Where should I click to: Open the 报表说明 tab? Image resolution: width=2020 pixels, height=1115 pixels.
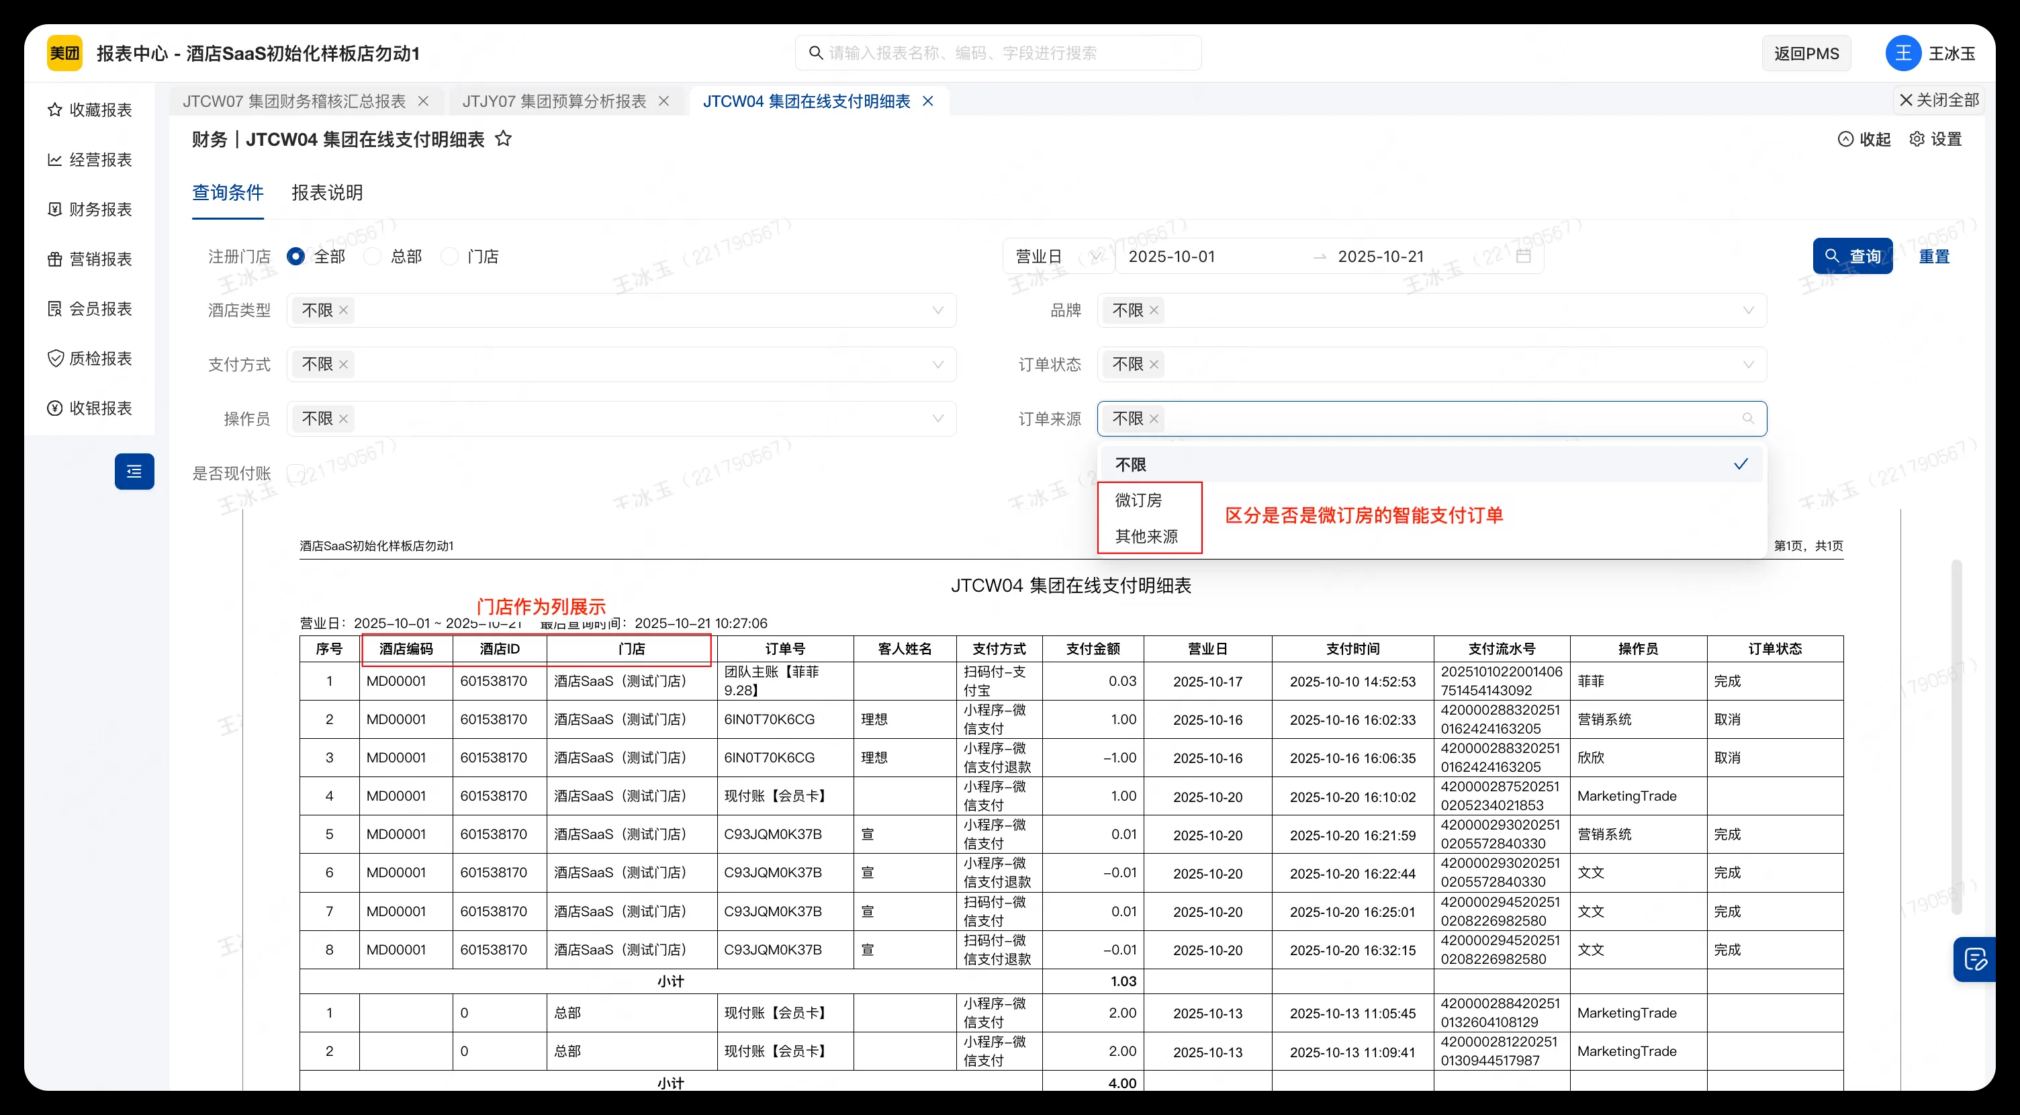tap(326, 193)
